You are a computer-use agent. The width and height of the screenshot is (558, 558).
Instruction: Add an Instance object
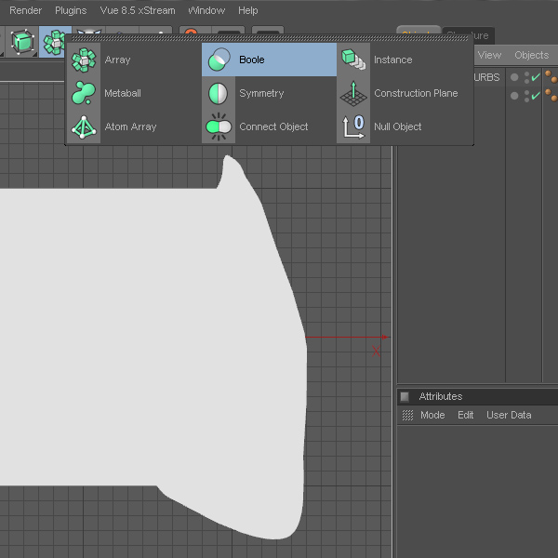(405, 60)
